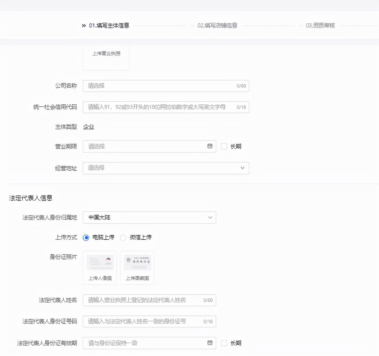Go to step 03.资质审核
Image resolution: width=379 pixels, height=356 pixels.
coord(320,26)
